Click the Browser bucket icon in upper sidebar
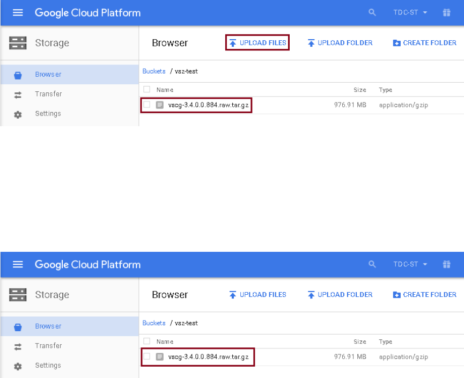 18,75
